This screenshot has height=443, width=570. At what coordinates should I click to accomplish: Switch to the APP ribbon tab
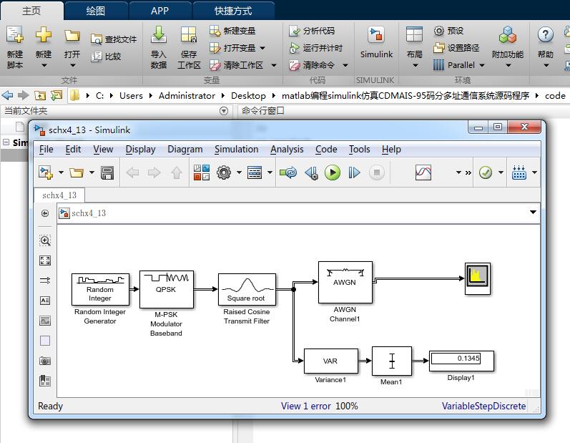coord(160,11)
